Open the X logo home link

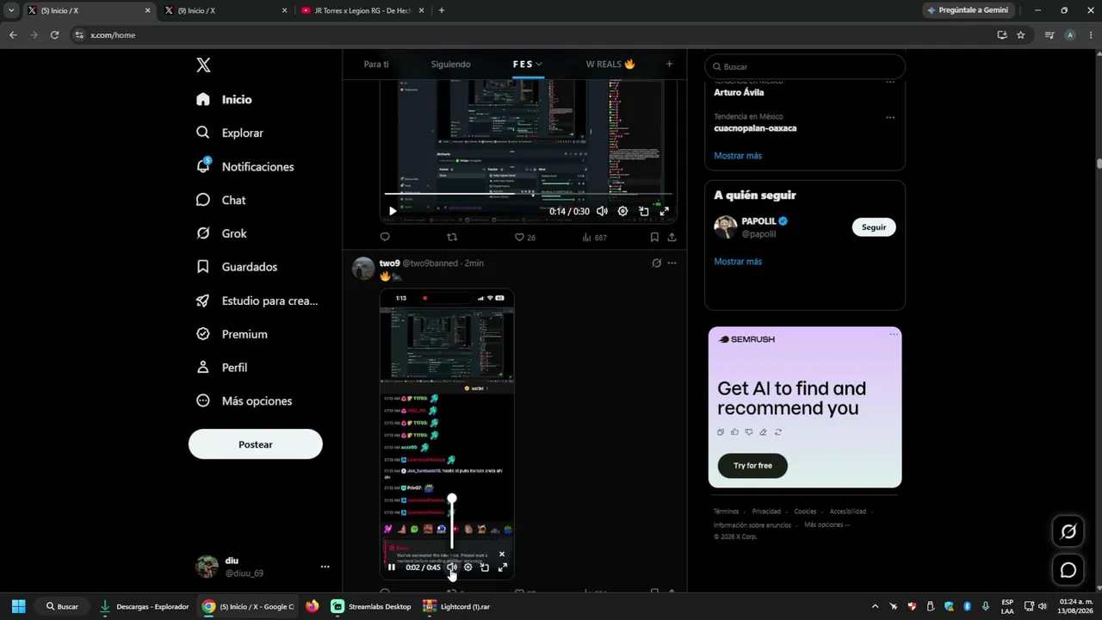(x=203, y=65)
